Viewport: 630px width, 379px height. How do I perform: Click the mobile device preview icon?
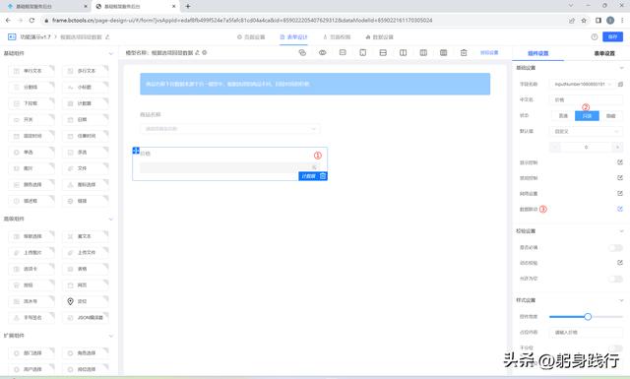363,52
